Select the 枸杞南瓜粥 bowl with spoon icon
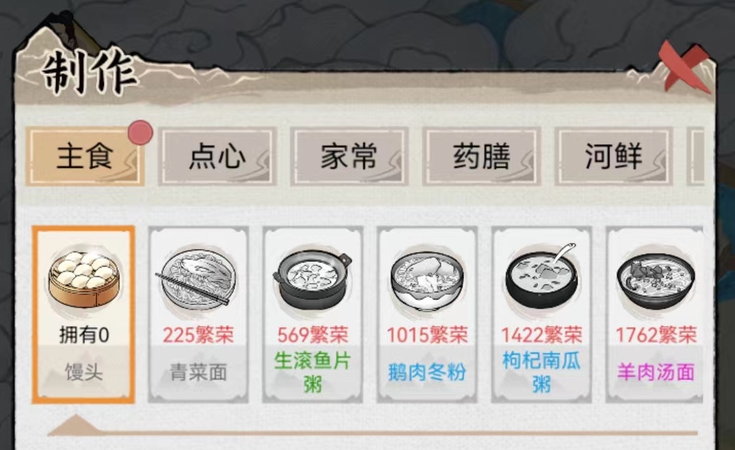This screenshot has height=450, width=735. (541, 277)
